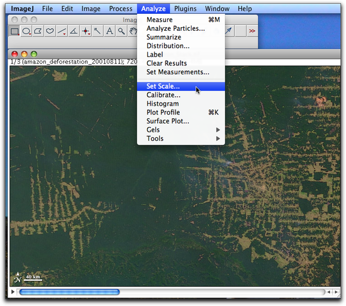Open the Help menu

pyautogui.click(x=245, y=9)
